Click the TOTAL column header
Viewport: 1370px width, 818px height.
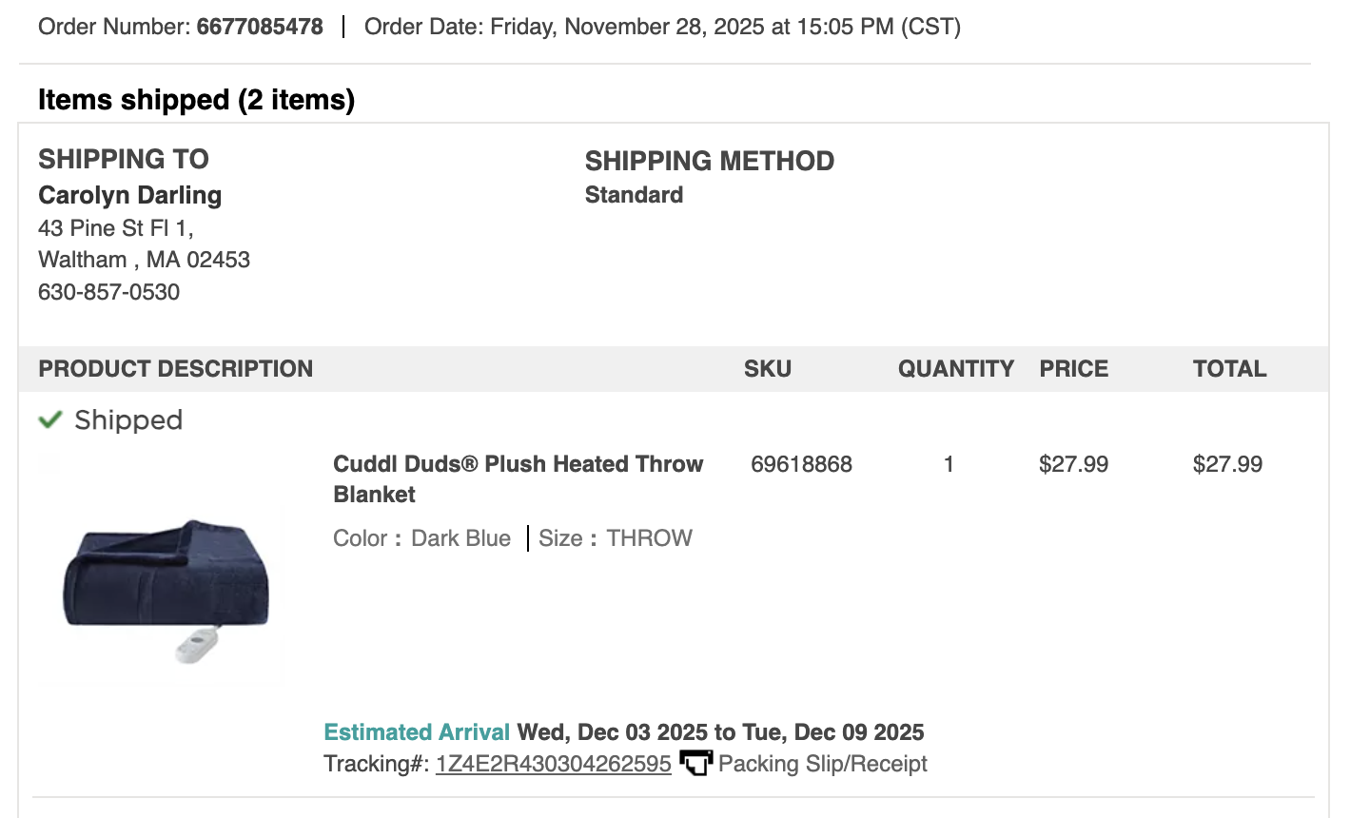pyautogui.click(x=1230, y=369)
